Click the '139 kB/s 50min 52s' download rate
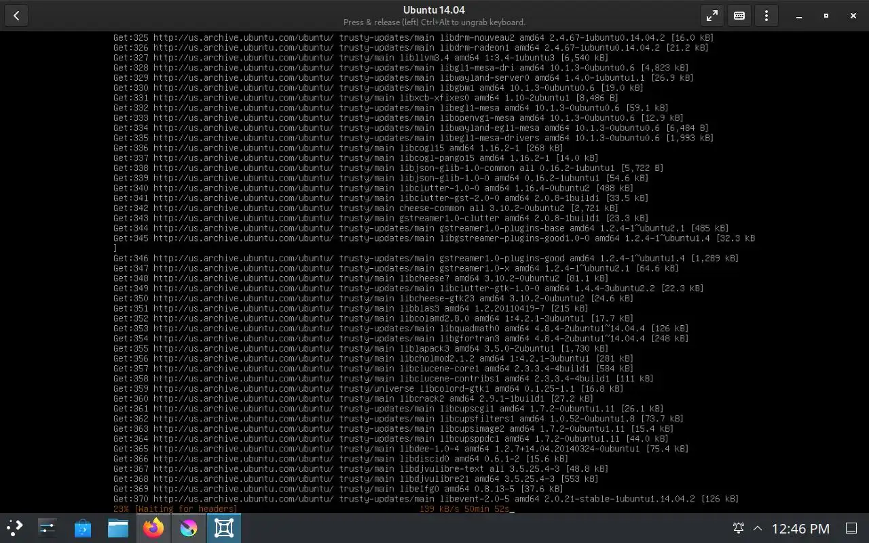869x543 pixels. 464,509
